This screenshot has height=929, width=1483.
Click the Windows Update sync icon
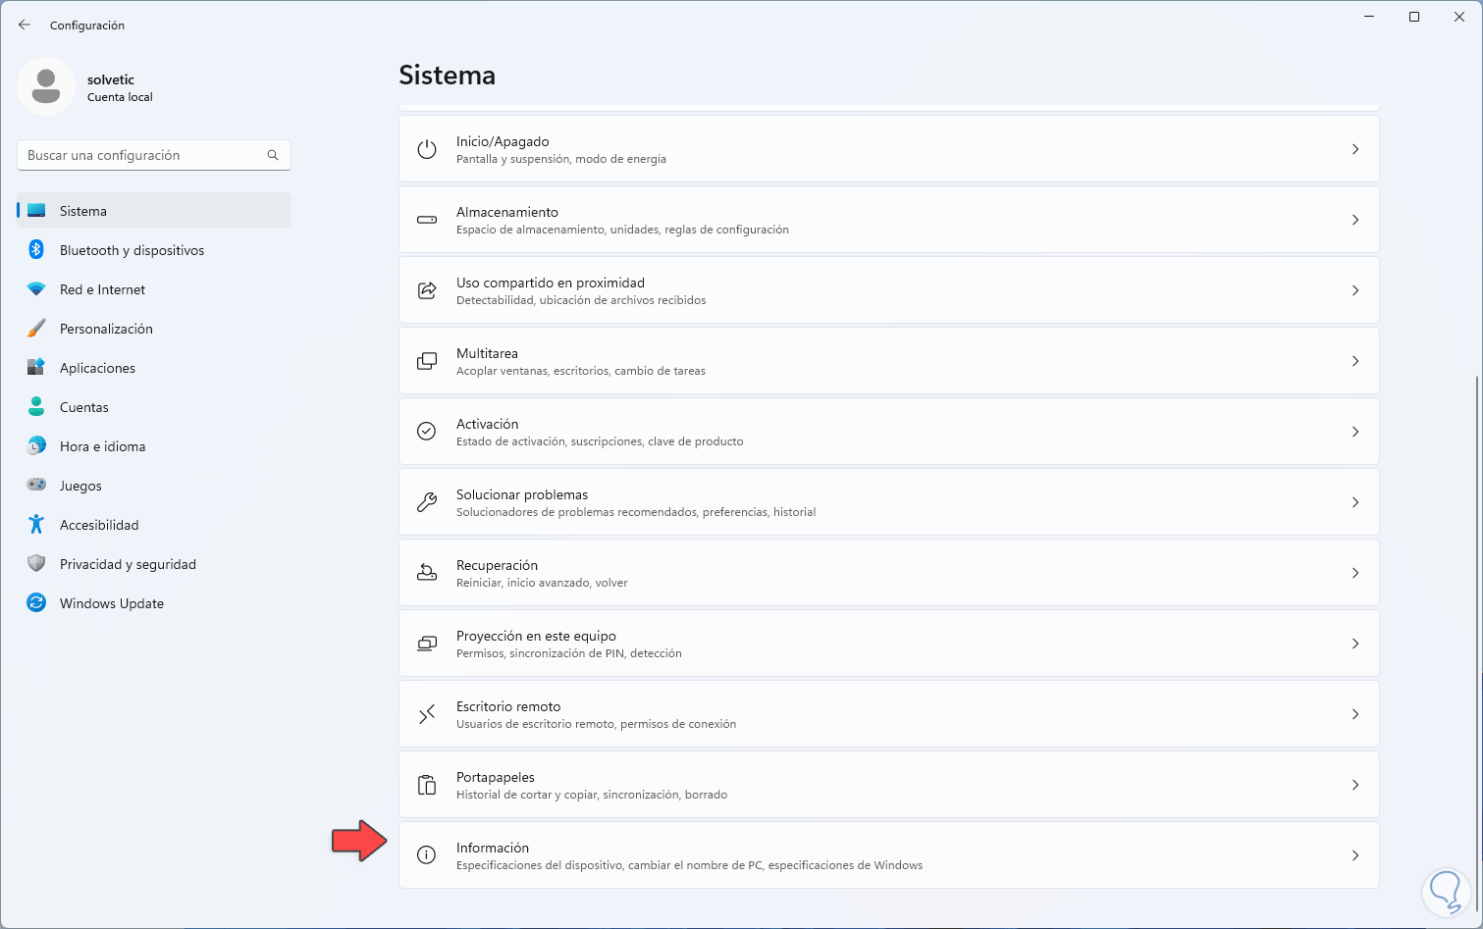[36, 603]
